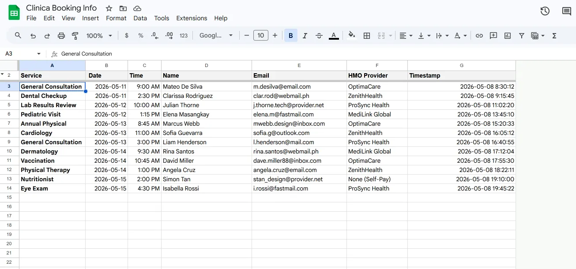The height and width of the screenshot is (269, 576).
Task: Select the None (Self-Pay) cell
Action: coord(377,179)
